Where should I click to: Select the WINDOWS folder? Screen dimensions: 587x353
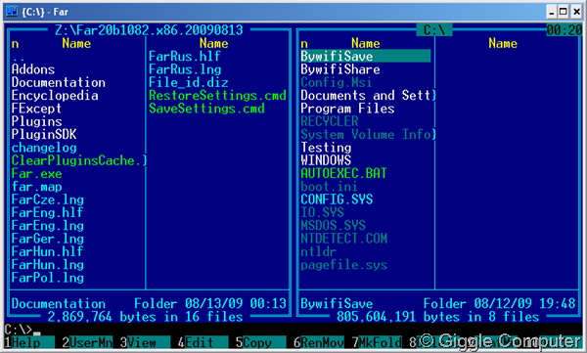pyautogui.click(x=326, y=160)
